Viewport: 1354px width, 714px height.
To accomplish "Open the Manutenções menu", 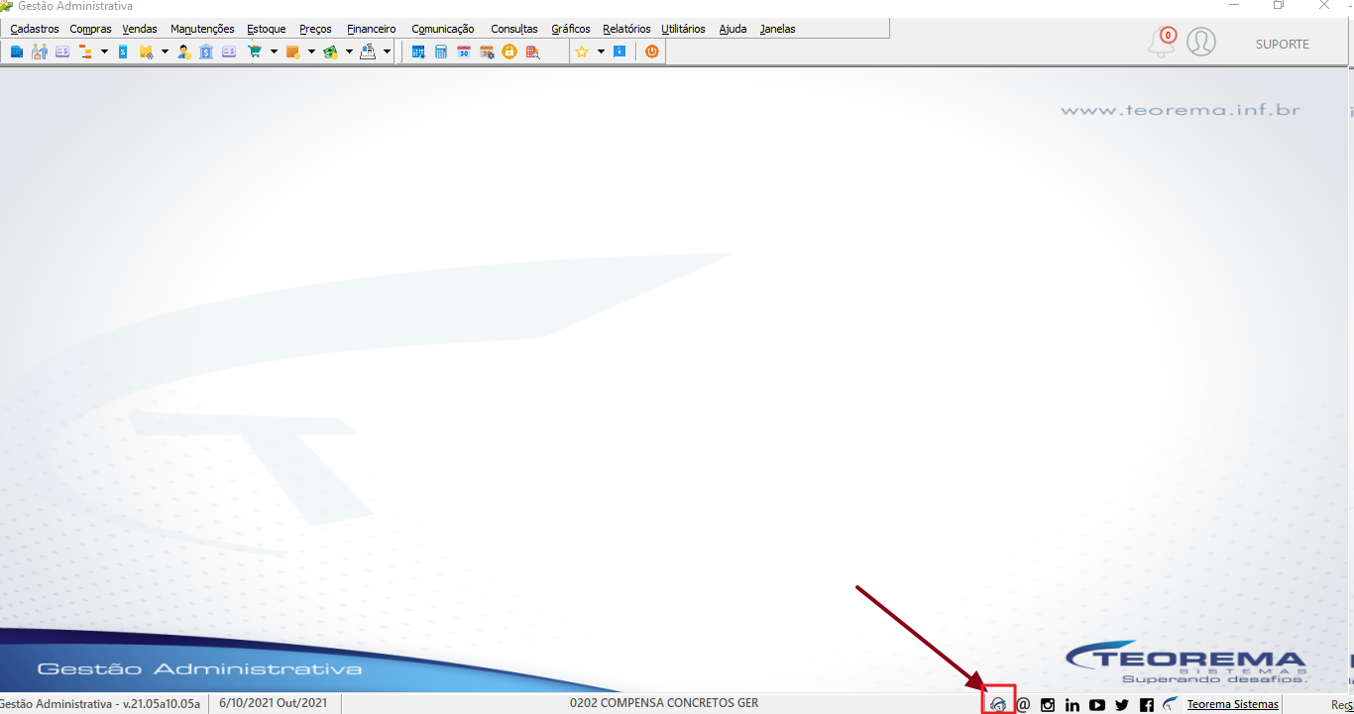I will pos(202,29).
